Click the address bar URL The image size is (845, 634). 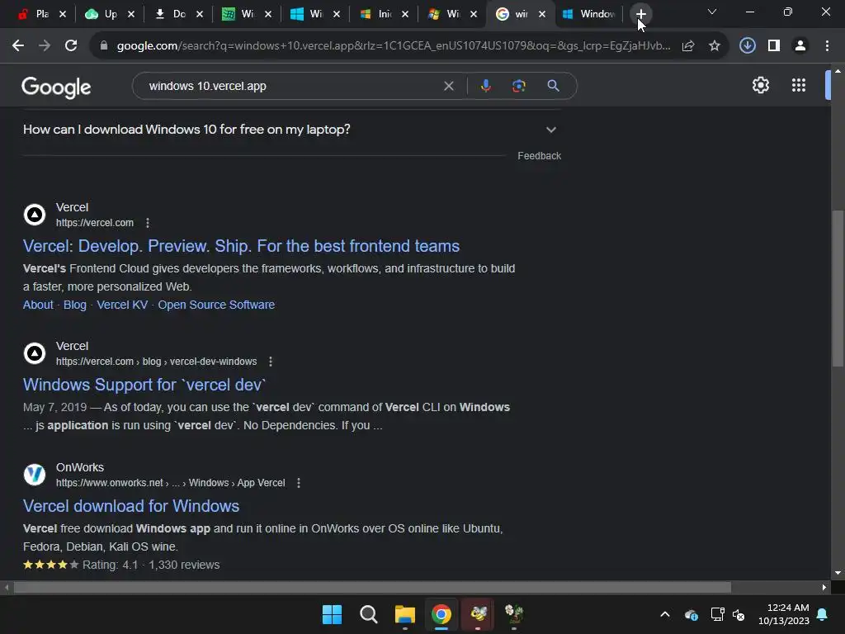(x=394, y=46)
